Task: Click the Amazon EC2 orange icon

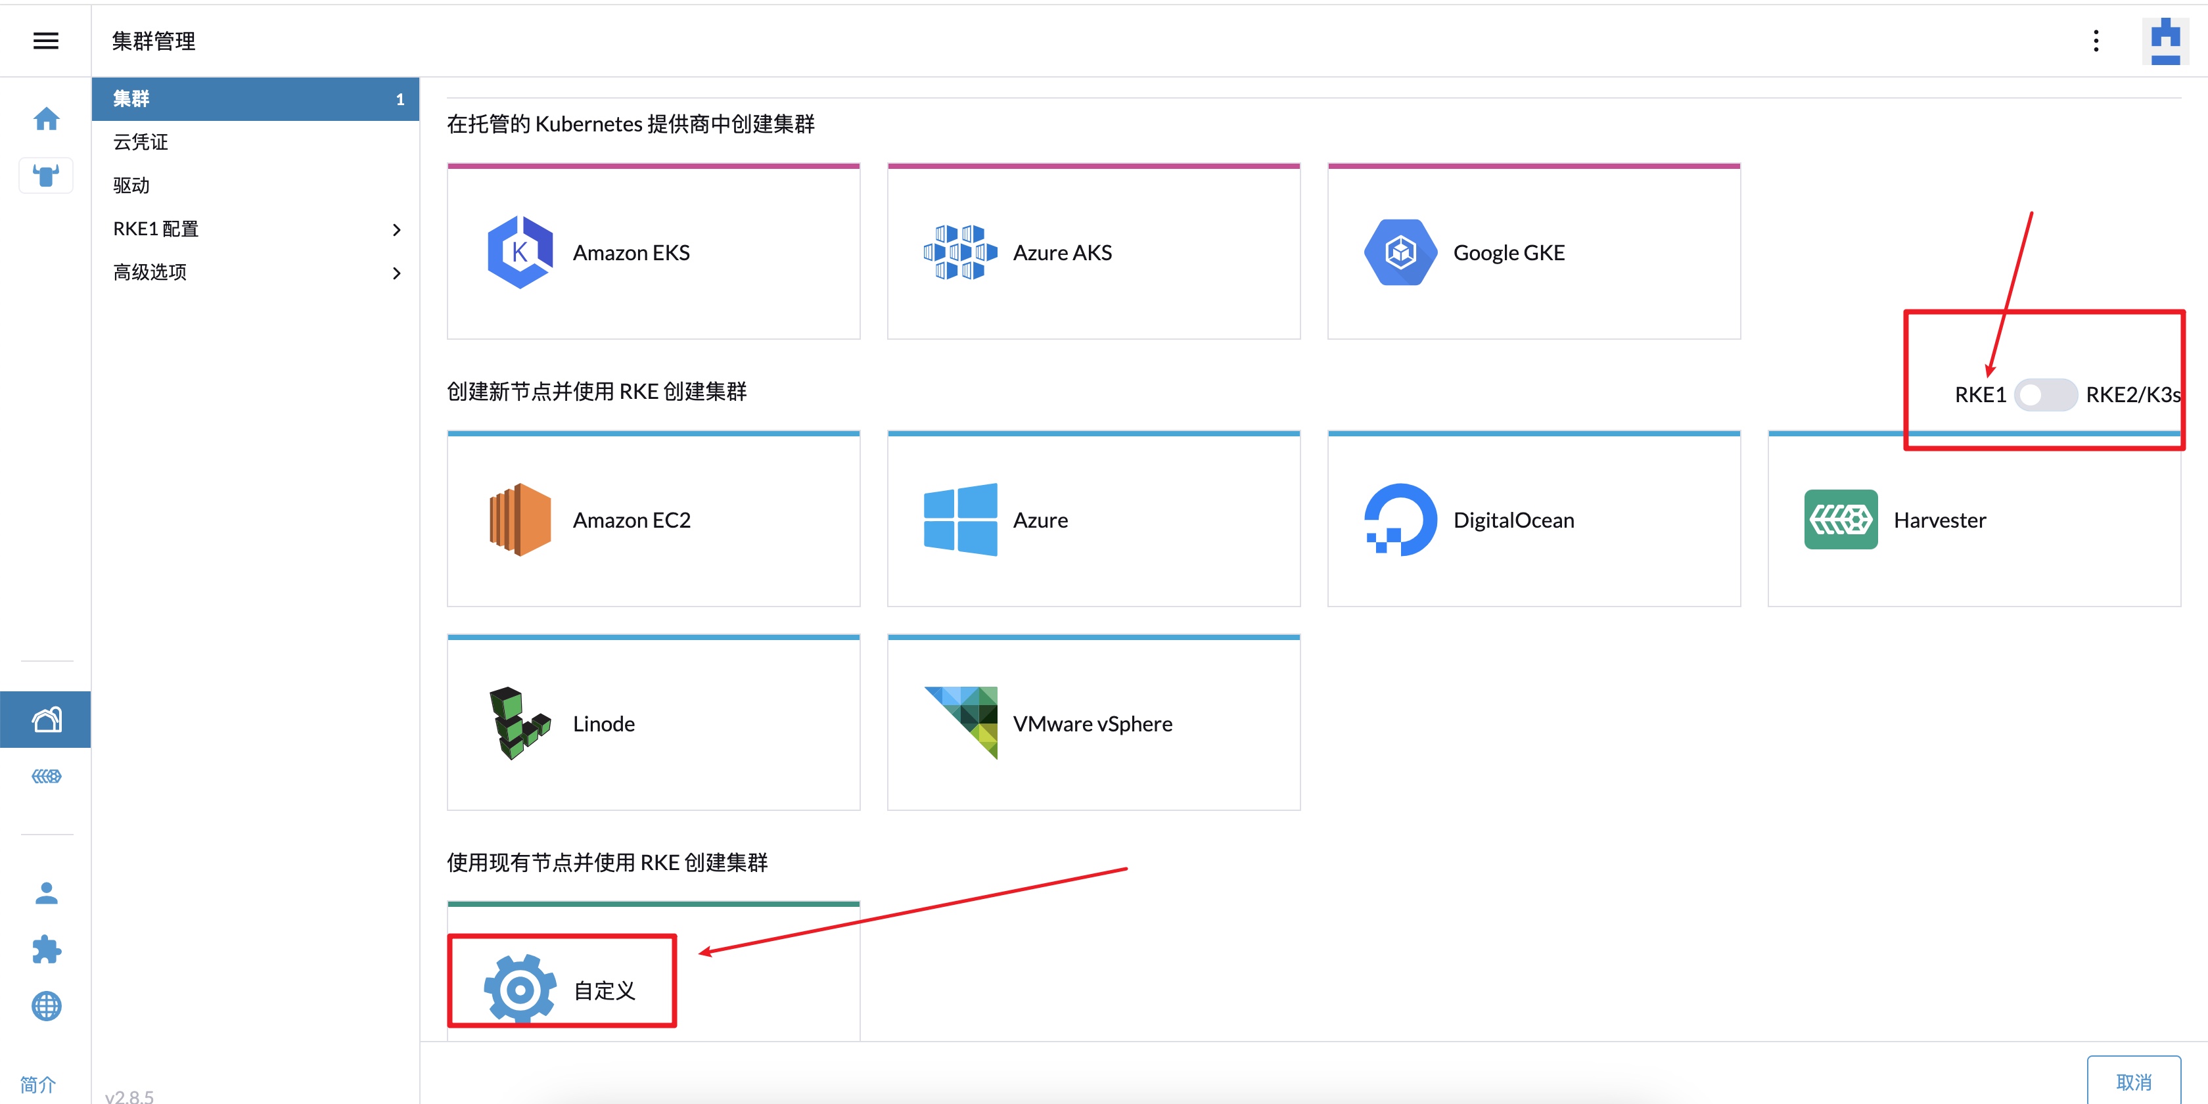Action: click(x=519, y=519)
